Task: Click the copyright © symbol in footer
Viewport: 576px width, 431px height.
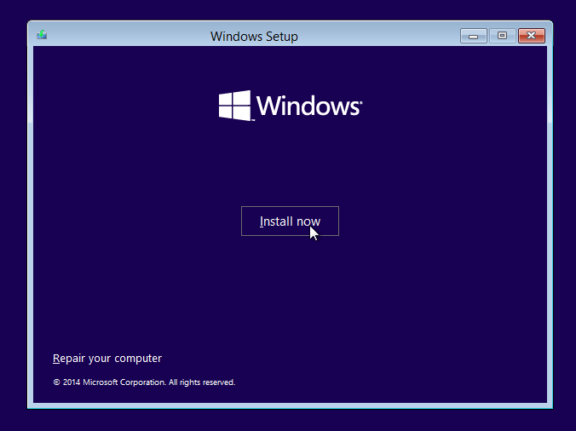Action: tap(56, 382)
